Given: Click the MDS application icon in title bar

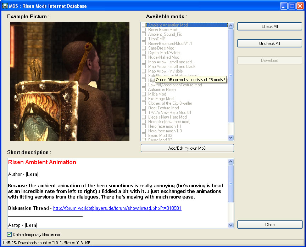Looking at the screenshot, I should [x=5, y=6].
